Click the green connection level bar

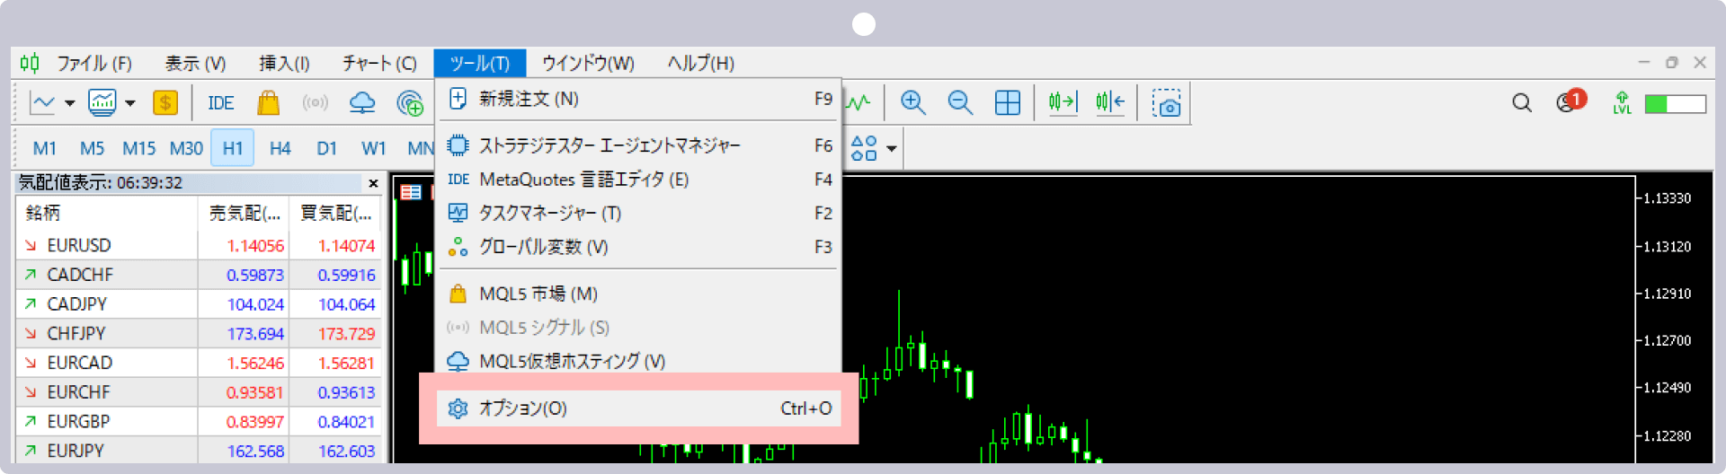(1675, 104)
